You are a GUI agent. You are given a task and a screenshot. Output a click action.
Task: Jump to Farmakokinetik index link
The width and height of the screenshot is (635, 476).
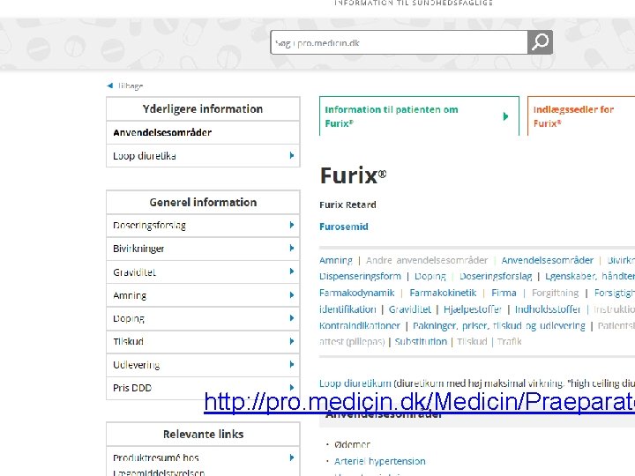(443, 293)
